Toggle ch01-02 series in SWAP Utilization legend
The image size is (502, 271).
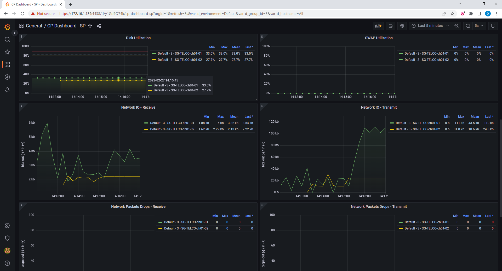point(426,60)
